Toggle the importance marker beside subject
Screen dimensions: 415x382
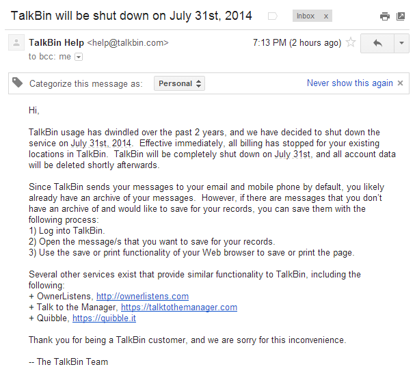coord(273,16)
